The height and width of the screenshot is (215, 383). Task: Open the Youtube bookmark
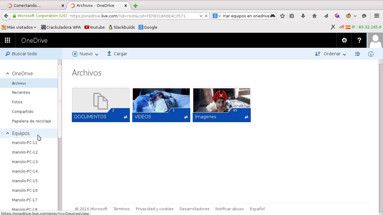click(x=95, y=27)
